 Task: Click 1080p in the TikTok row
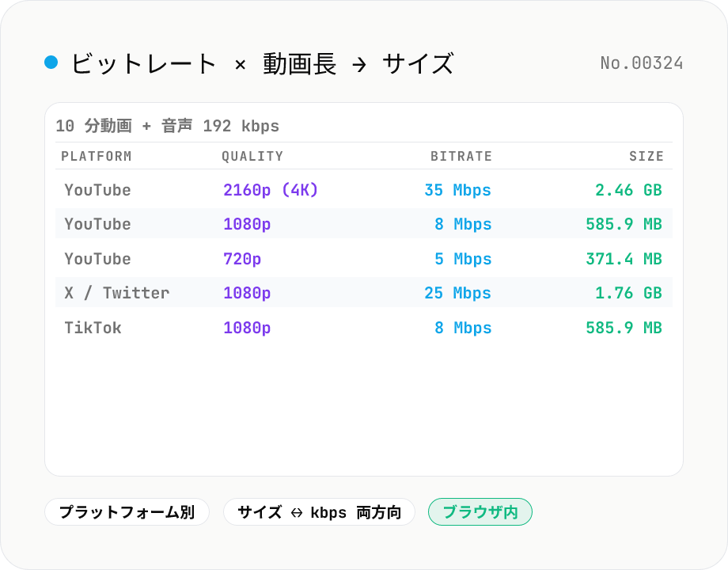[247, 328]
